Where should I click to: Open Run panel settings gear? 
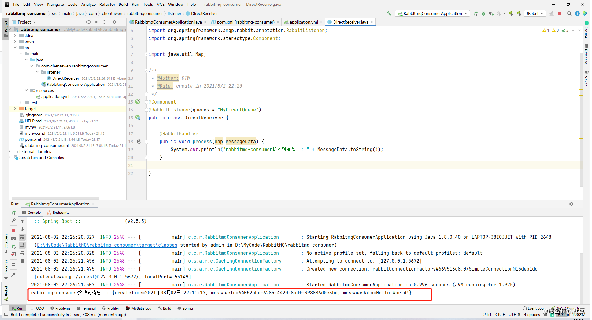571,204
